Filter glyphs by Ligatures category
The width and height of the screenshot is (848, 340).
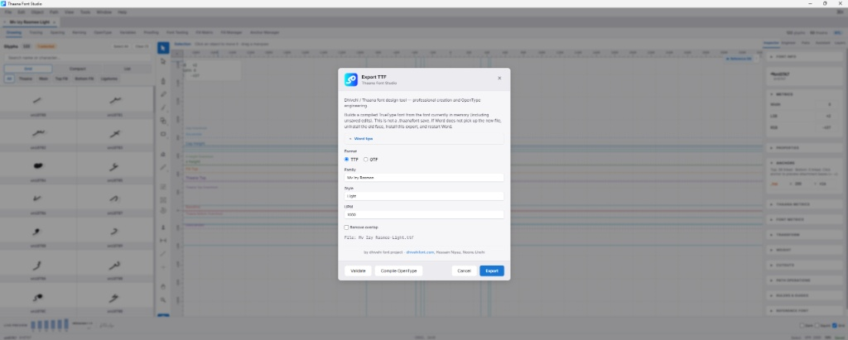click(109, 79)
